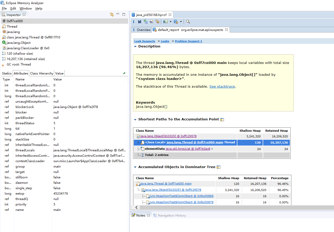The height and width of the screenshot is (232, 334).
Task: Open the Help menu
Action: coord(39,8)
